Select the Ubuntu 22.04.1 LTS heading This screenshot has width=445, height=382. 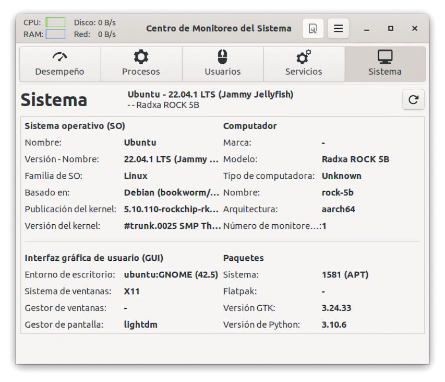click(x=210, y=95)
